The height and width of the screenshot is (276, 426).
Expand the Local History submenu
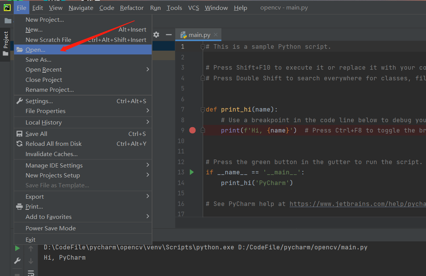coord(83,123)
